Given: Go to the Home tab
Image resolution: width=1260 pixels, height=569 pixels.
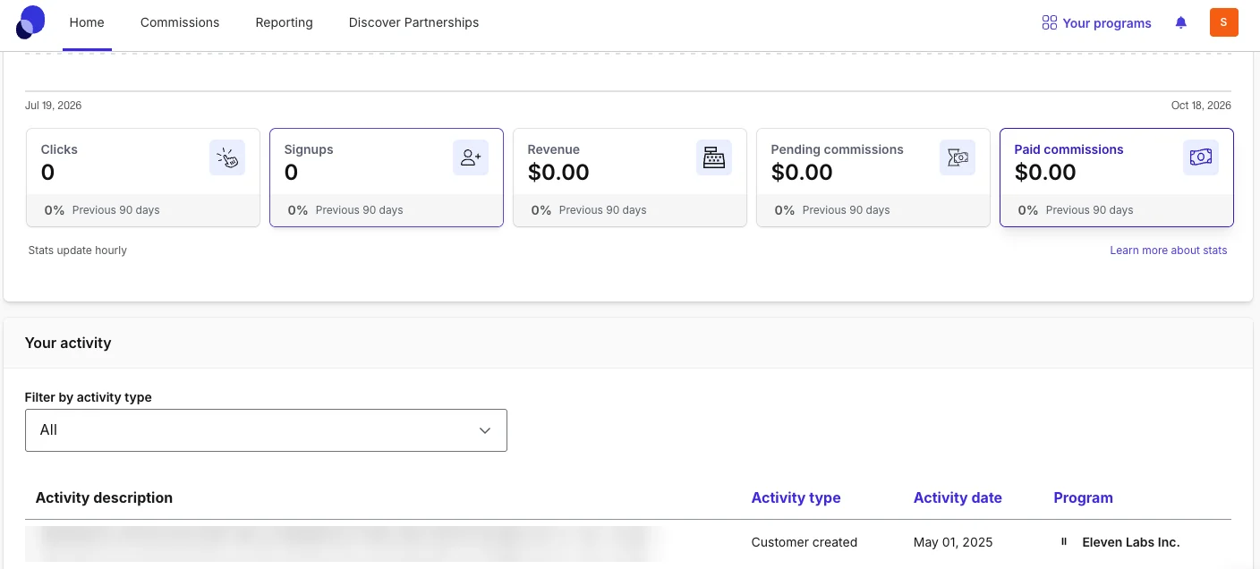Looking at the screenshot, I should pos(87,23).
